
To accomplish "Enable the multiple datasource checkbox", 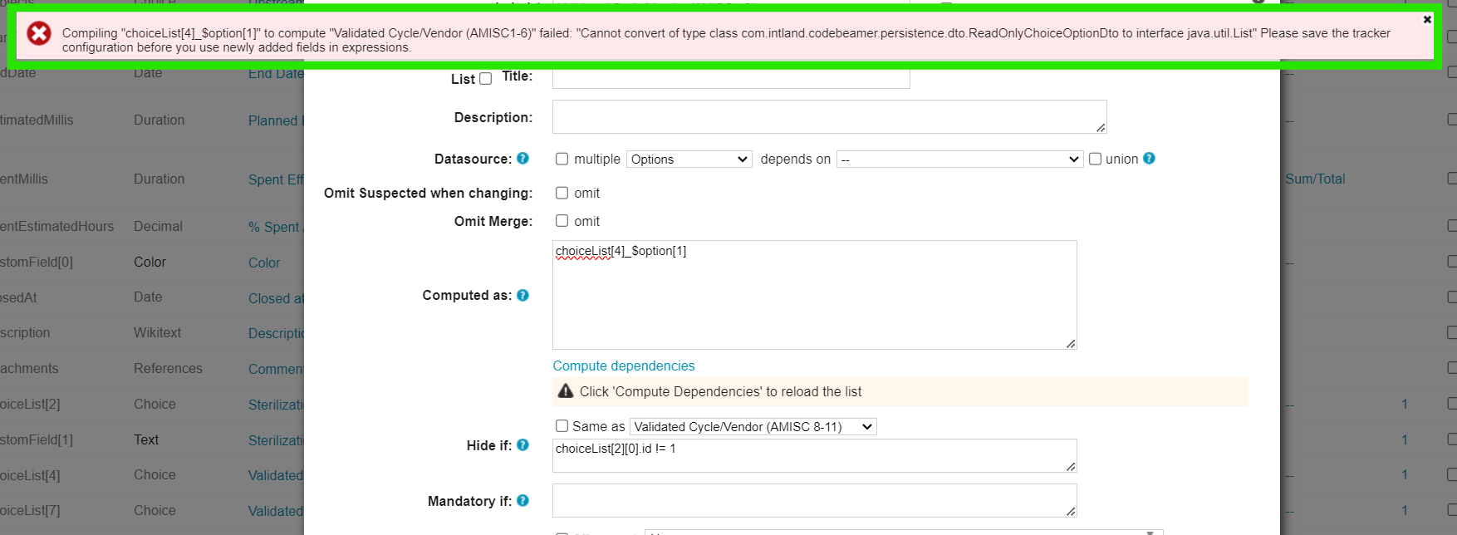I will (x=562, y=159).
